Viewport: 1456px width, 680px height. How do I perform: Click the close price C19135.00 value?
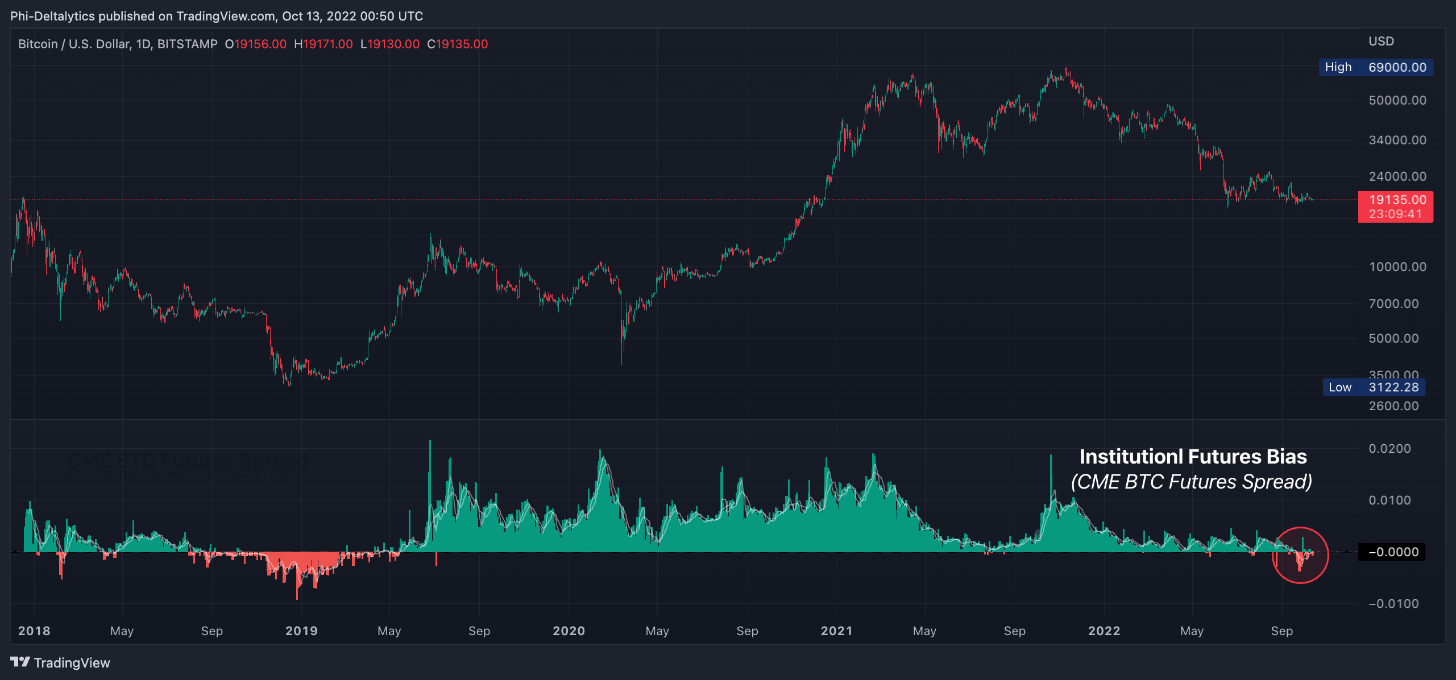[x=458, y=44]
